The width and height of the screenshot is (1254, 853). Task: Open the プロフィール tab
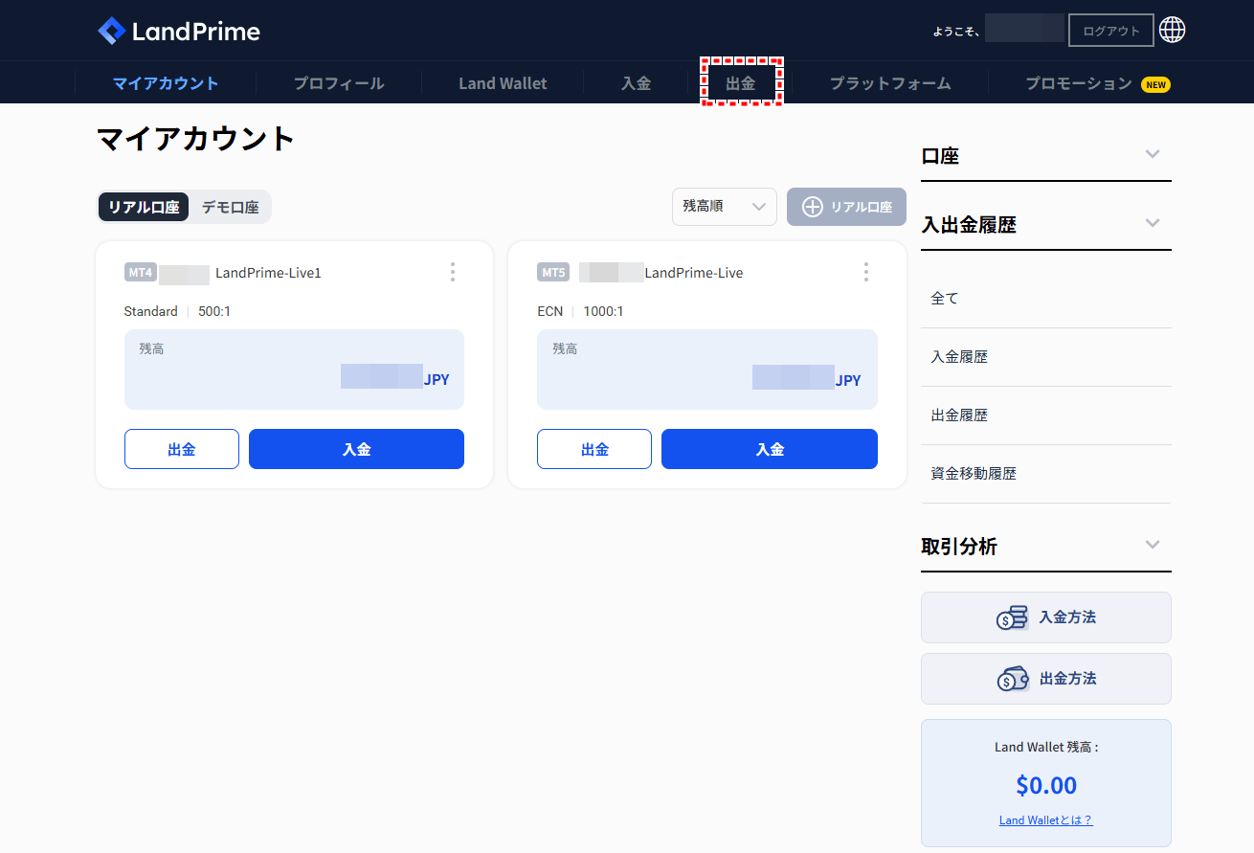click(339, 83)
